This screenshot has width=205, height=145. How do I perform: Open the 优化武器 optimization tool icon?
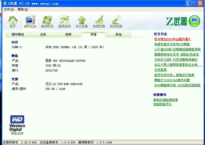tap(82, 22)
